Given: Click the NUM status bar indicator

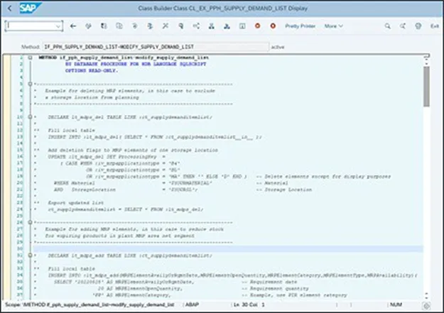Looking at the screenshot, I should [396, 304].
